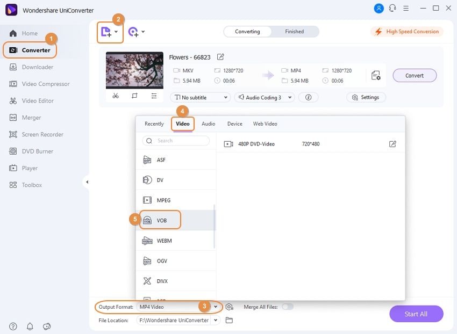Enable High Speed Conversion
The height and width of the screenshot is (334, 457).
click(x=407, y=32)
